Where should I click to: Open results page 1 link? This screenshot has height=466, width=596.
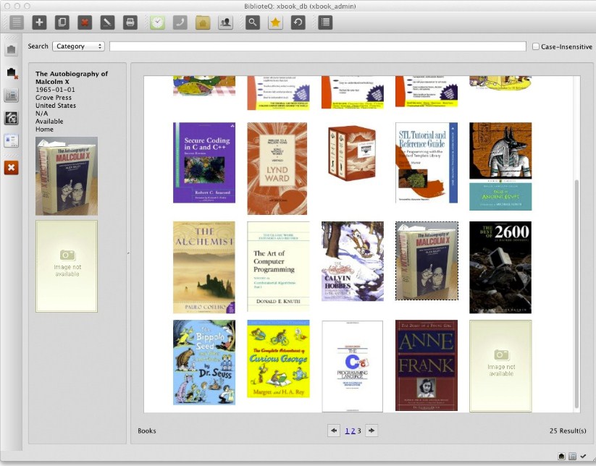click(347, 431)
